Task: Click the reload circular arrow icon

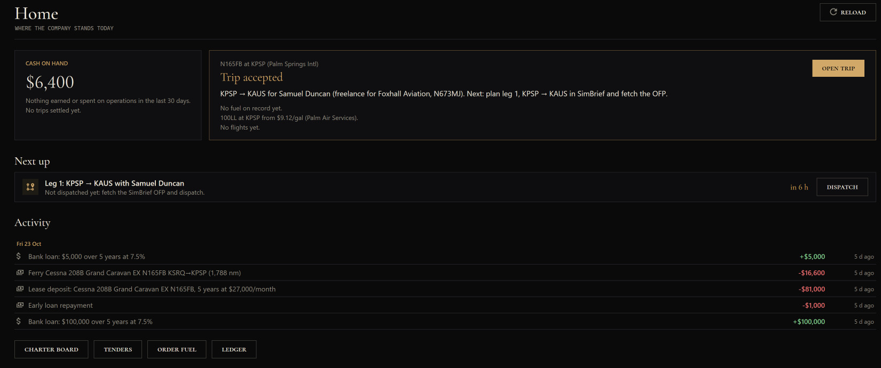Action: click(833, 12)
